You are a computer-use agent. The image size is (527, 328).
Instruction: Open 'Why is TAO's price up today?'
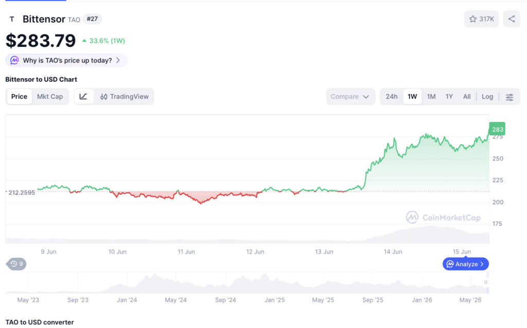coord(66,61)
